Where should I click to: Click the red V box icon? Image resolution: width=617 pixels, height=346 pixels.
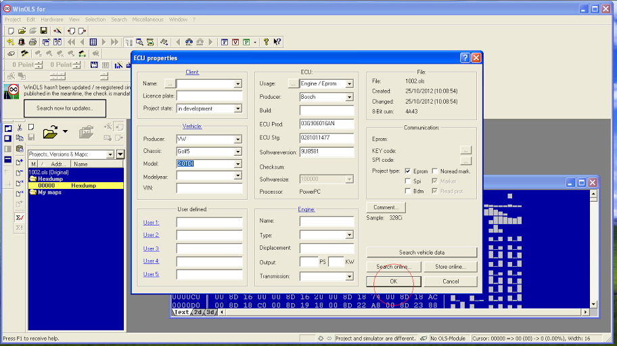(x=235, y=42)
